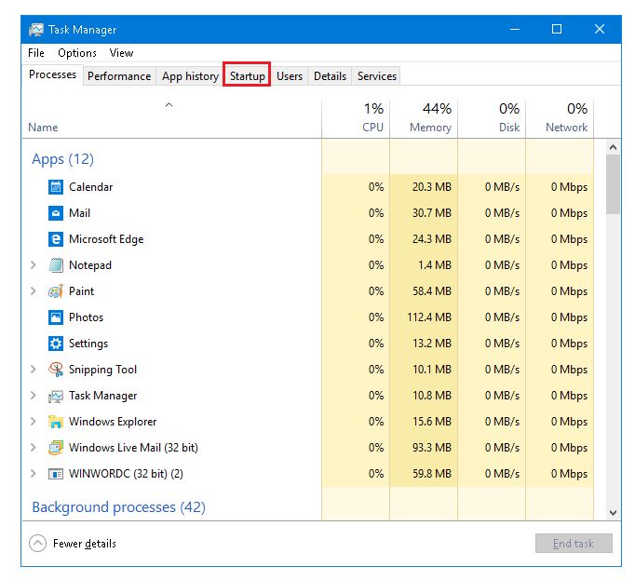This screenshot has width=635, height=580.
Task: Switch to the App history tab
Action: [190, 76]
